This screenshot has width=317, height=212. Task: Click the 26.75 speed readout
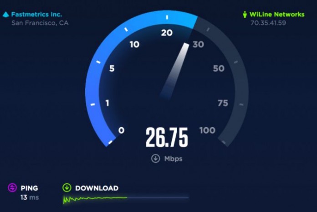(167, 137)
